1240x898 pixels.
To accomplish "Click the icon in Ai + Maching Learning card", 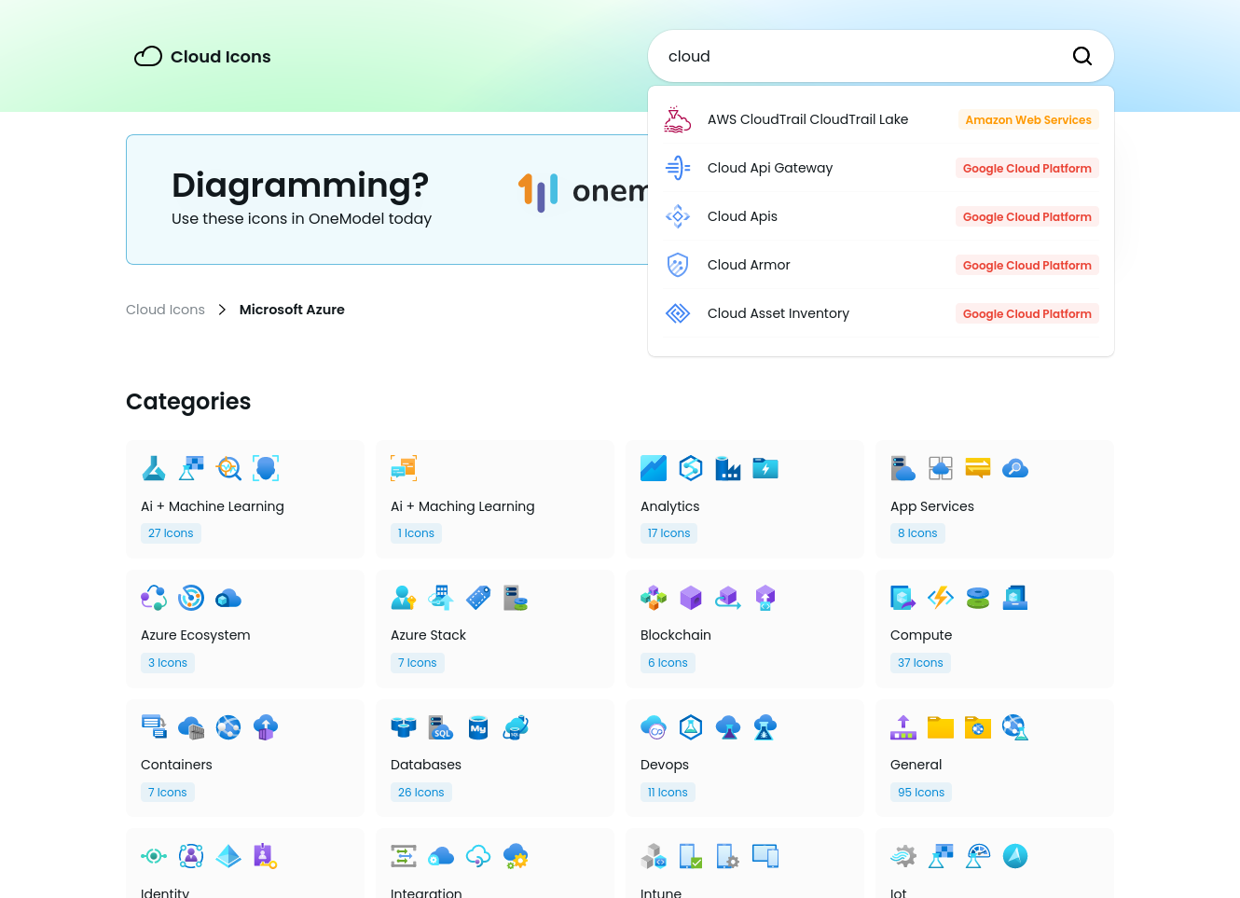I will pos(404,468).
